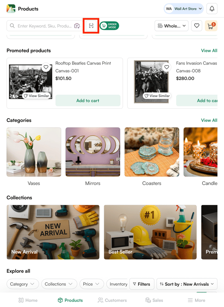Screen dimensions: 224x307
Task: Expand the Wholesale price list dropdown
Action: (x=171, y=26)
